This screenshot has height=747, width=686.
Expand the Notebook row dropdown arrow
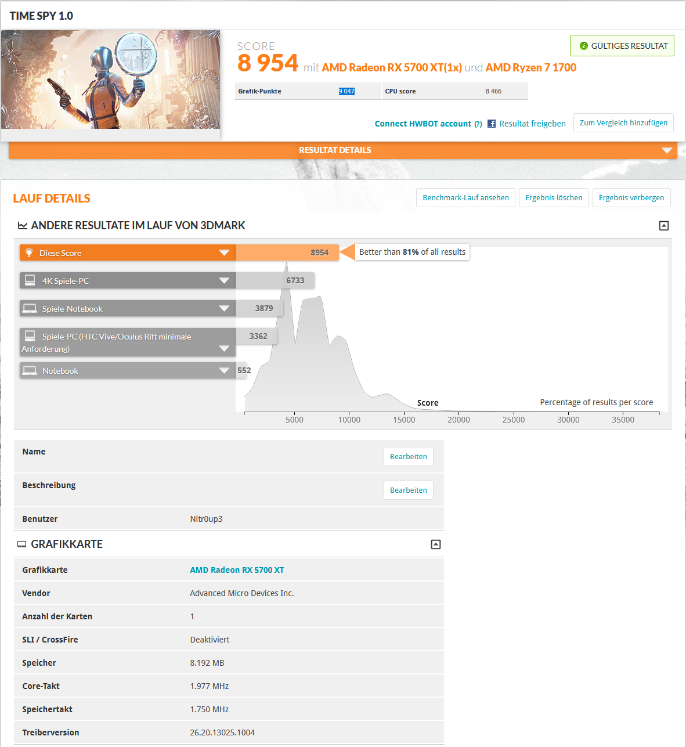point(224,370)
